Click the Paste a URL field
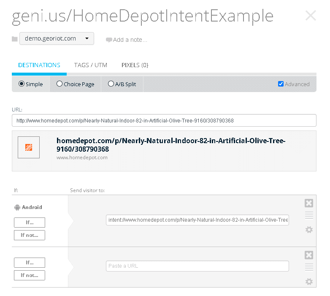Image resolution: width=330 pixels, height=296 pixels. (197, 266)
